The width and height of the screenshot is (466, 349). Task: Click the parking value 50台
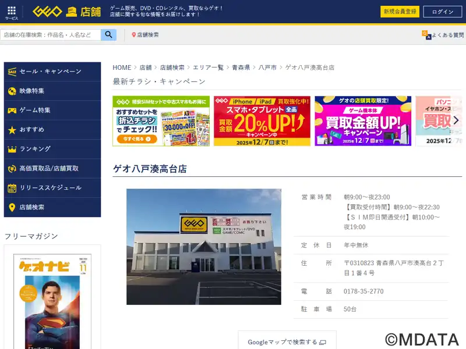(350, 309)
